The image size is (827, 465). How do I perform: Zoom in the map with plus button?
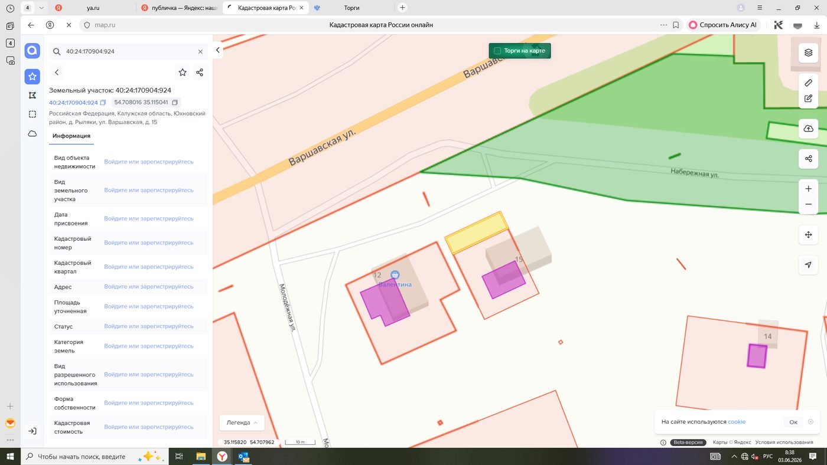click(808, 189)
